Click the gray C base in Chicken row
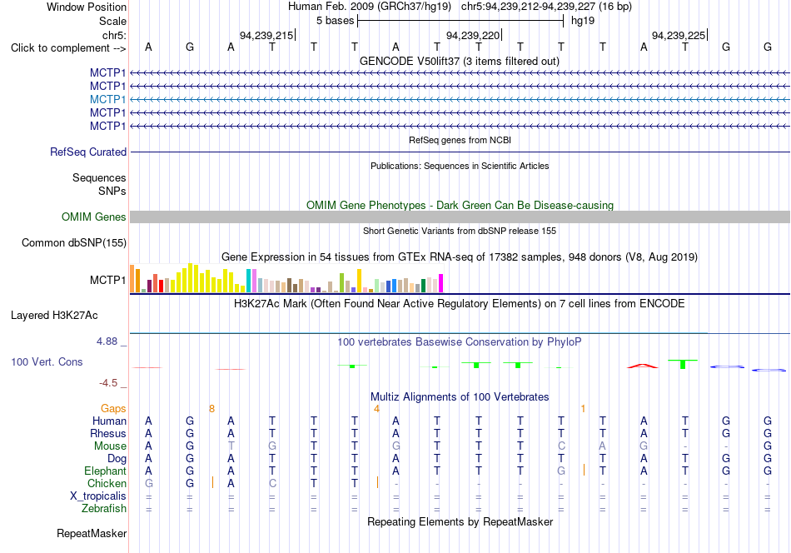This screenshot has width=791, height=553. point(272,483)
